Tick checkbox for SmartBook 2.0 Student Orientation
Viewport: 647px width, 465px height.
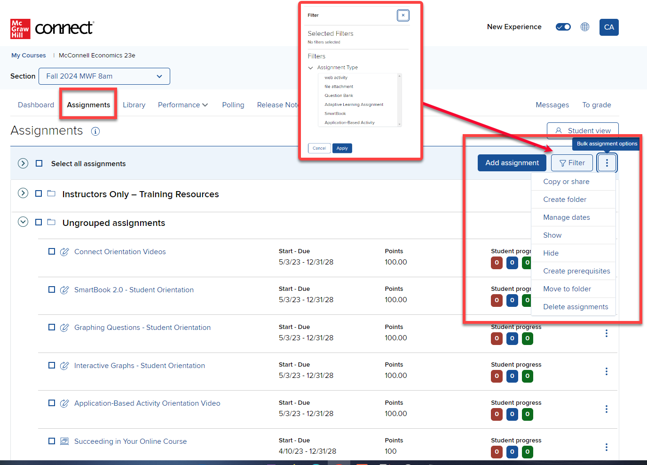52,289
